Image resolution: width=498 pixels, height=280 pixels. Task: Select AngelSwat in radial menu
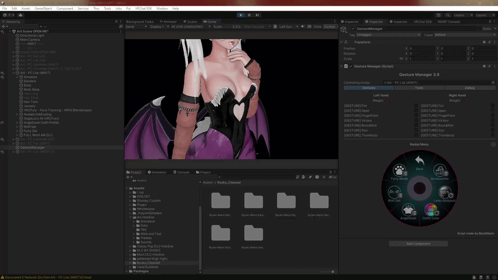pyautogui.click(x=408, y=212)
